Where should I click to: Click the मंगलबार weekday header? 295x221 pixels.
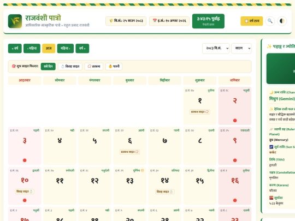95,80
